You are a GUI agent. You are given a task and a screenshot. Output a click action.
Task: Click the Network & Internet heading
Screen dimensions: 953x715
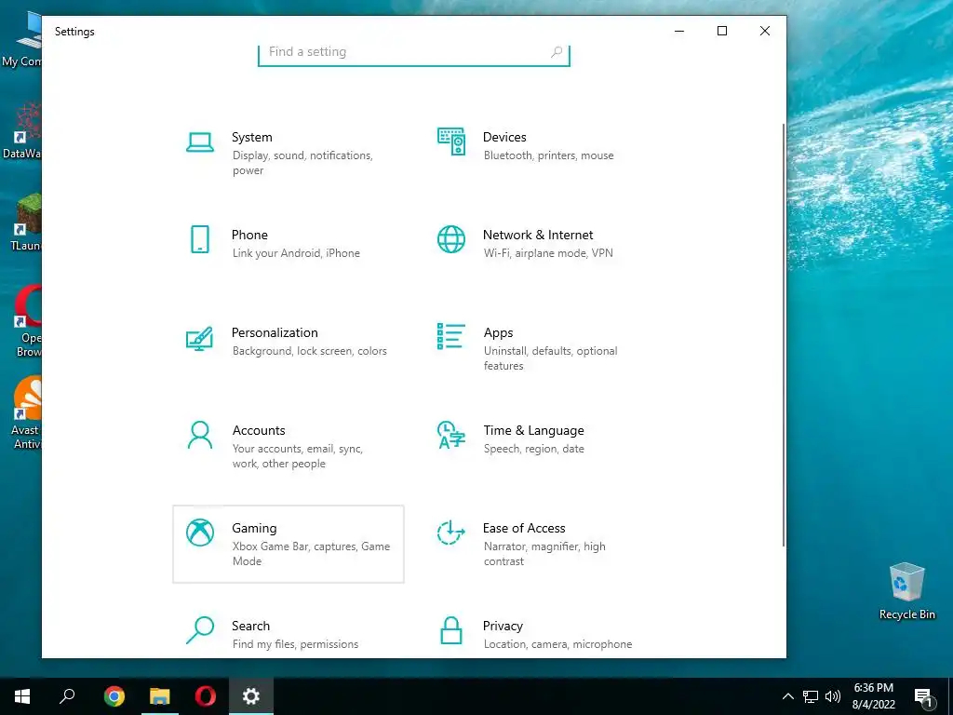538,236
